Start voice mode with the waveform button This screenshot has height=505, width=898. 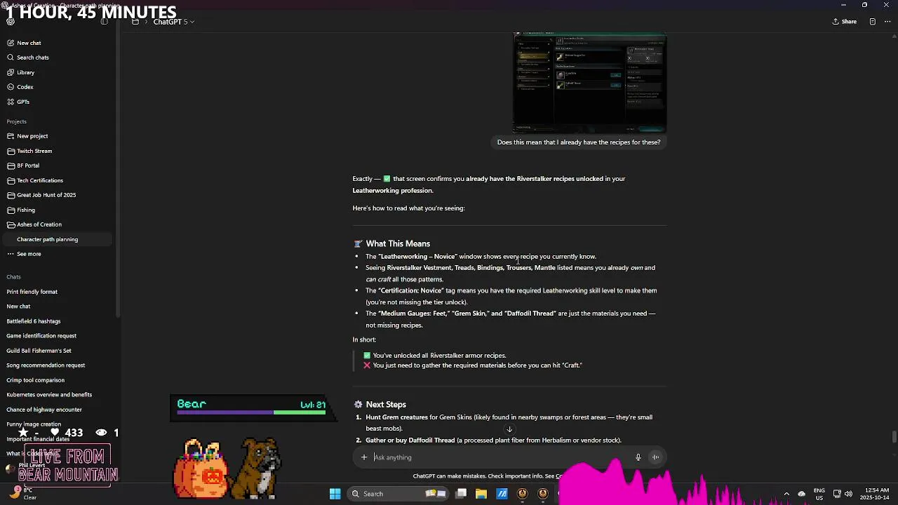coord(655,457)
